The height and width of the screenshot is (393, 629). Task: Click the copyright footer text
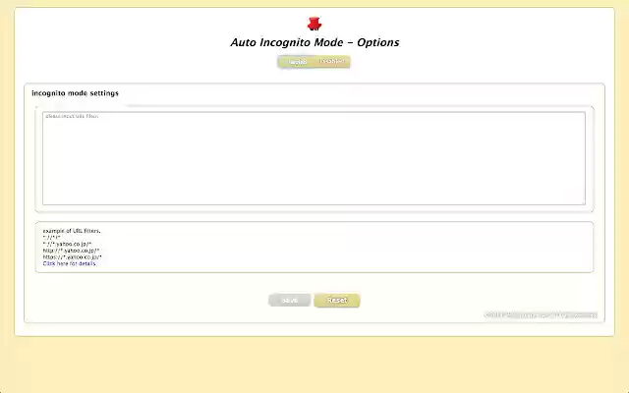tap(541, 315)
